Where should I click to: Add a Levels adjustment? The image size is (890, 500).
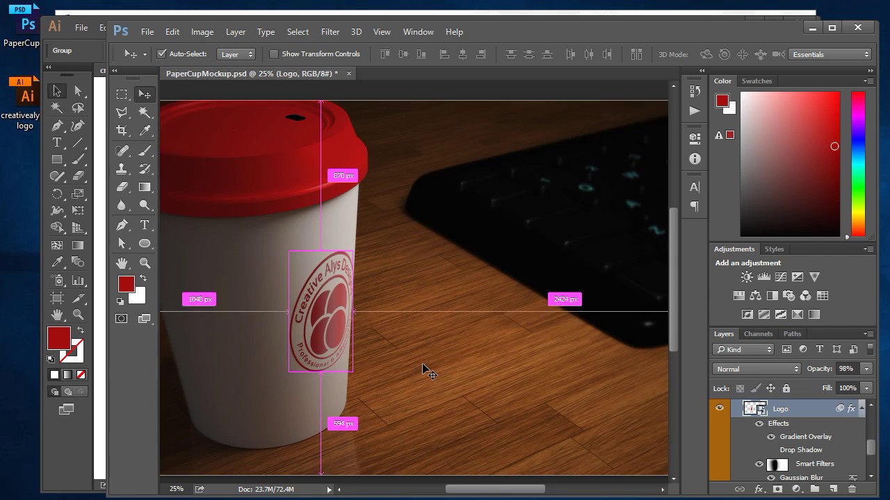pos(763,276)
